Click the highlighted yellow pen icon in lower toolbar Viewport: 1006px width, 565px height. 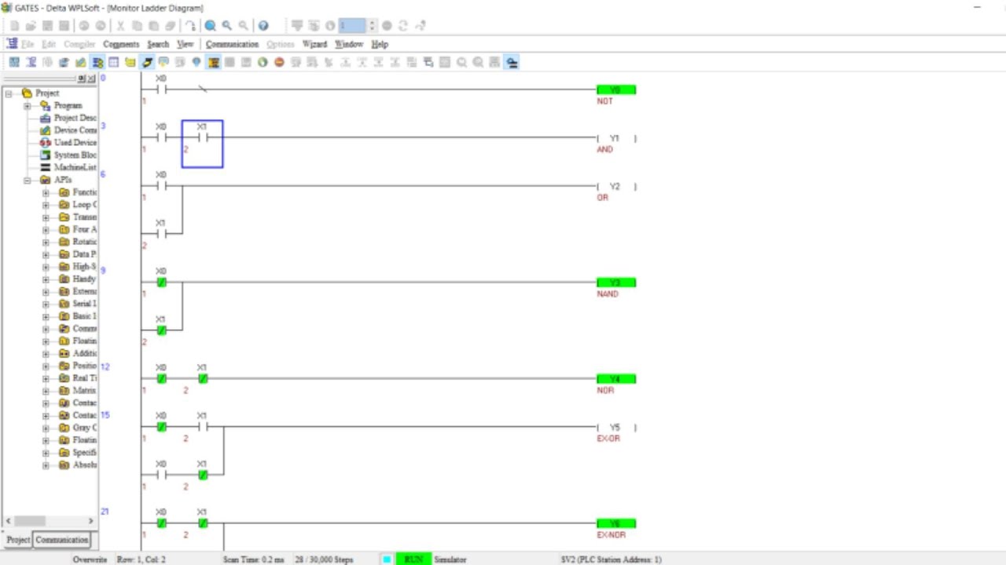tap(147, 62)
